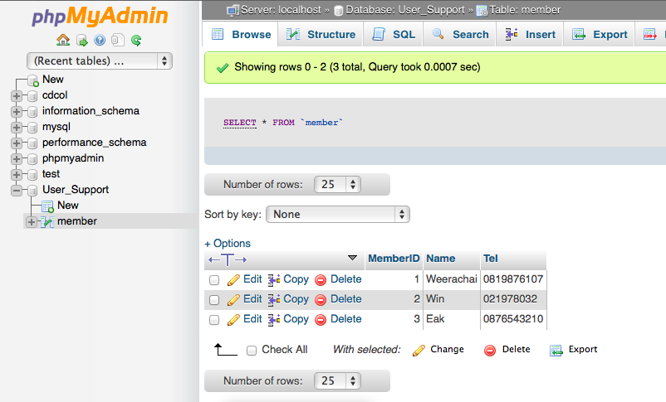Open the documentation help icon in sidebar

click(x=100, y=40)
